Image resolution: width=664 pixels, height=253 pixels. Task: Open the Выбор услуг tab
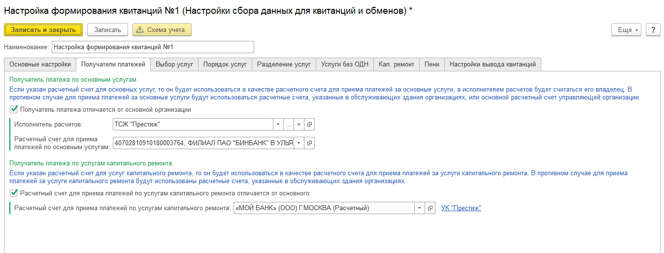coord(174,64)
